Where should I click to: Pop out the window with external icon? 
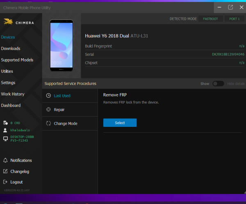tap(230, 7)
